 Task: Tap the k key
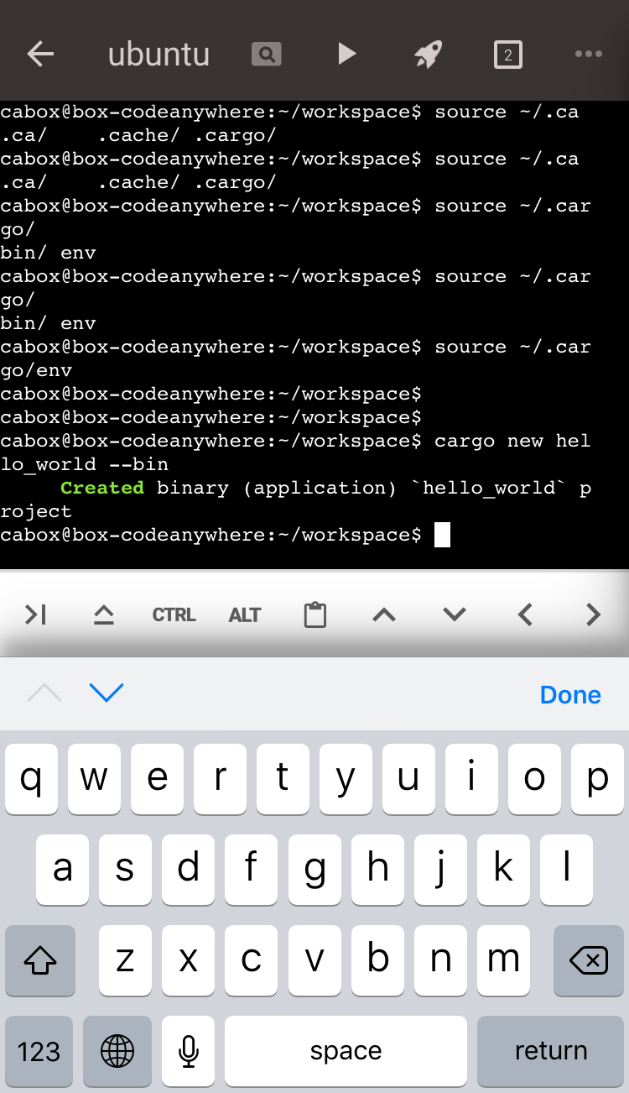point(503,869)
